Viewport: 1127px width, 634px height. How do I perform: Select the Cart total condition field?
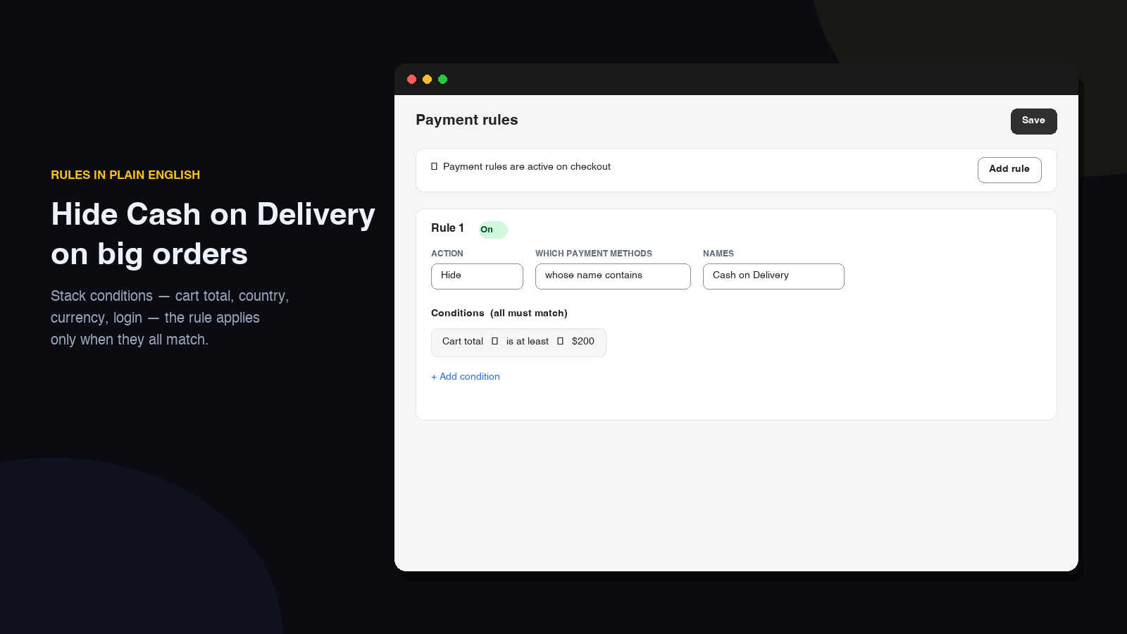(x=463, y=342)
